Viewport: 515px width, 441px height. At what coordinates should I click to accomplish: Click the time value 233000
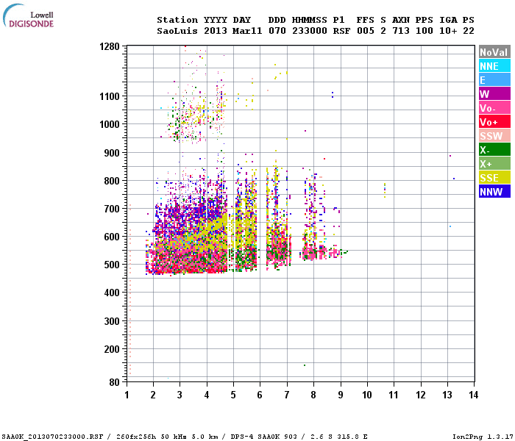[310, 31]
